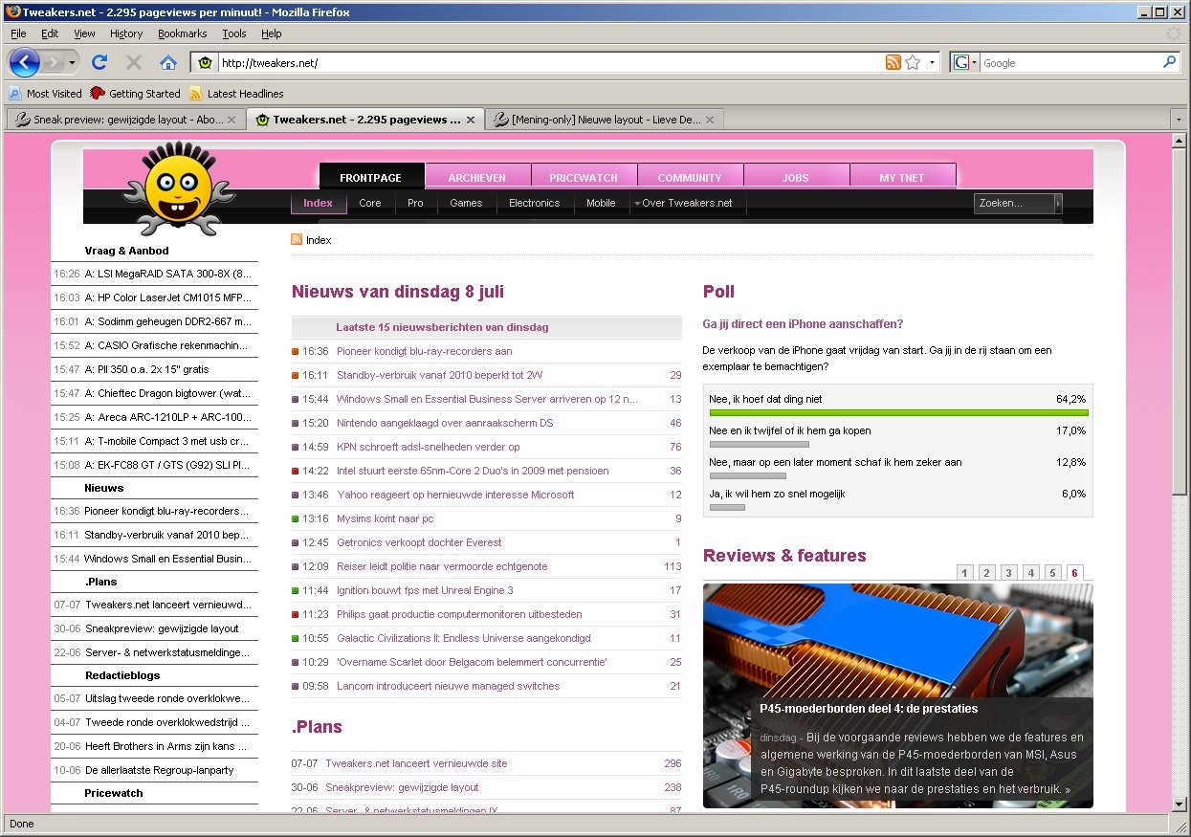Open 'Pioneer kondigt blu-ray-recorders aan' article
Image resolution: width=1191 pixels, height=837 pixels.
[x=424, y=351]
